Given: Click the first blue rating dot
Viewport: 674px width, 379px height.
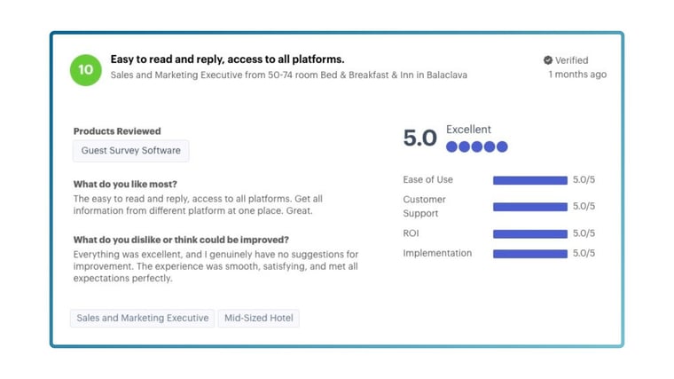Looking at the screenshot, I should pyautogui.click(x=452, y=146).
